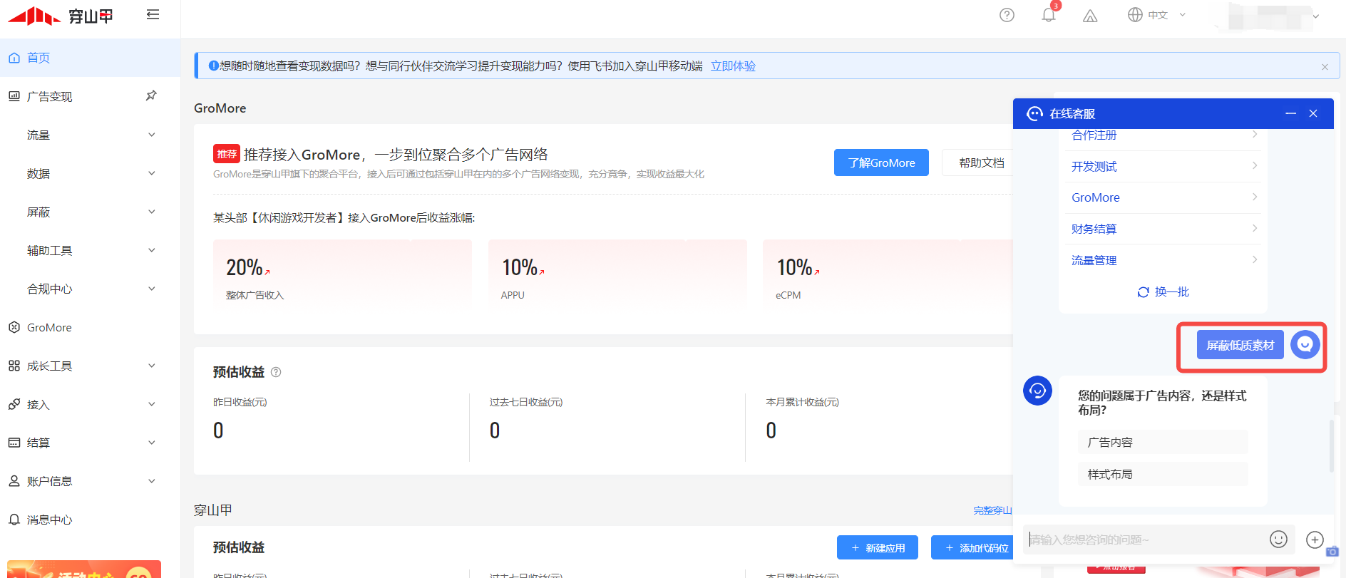1346x578 pixels.
Task: Click the 20% 整体广告收入 card
Action: tap(342, 274)
